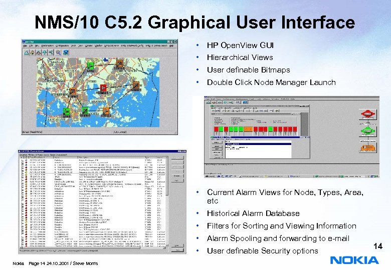Click the Description column header in alarm list
This screenshot has width=391, height=270.
tap(111, 157)
